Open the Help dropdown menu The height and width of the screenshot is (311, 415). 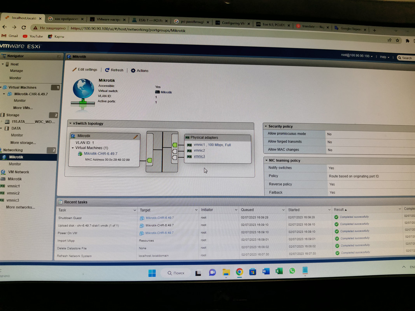point(385,57)
